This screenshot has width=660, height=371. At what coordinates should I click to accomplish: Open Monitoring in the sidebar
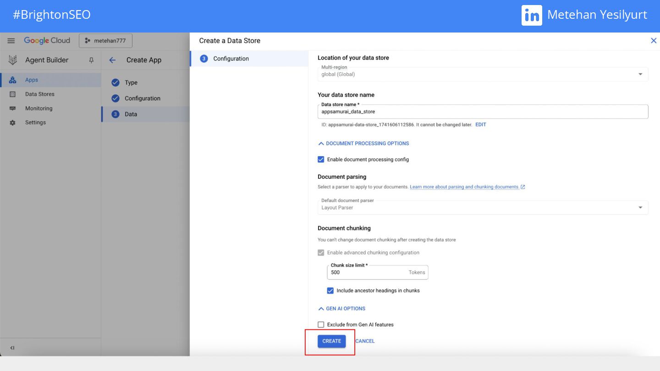tap(50, 109)
